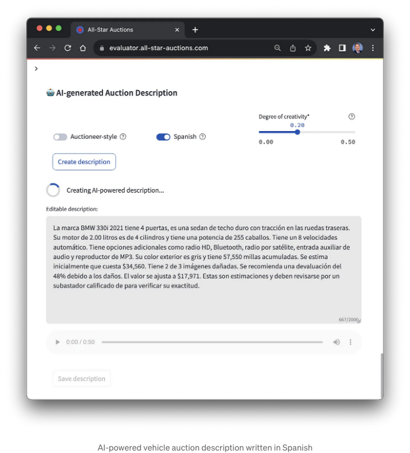Click the share page icon
Image resolution: width=410 pixels, height=453 pixels.
coord(292,48)
